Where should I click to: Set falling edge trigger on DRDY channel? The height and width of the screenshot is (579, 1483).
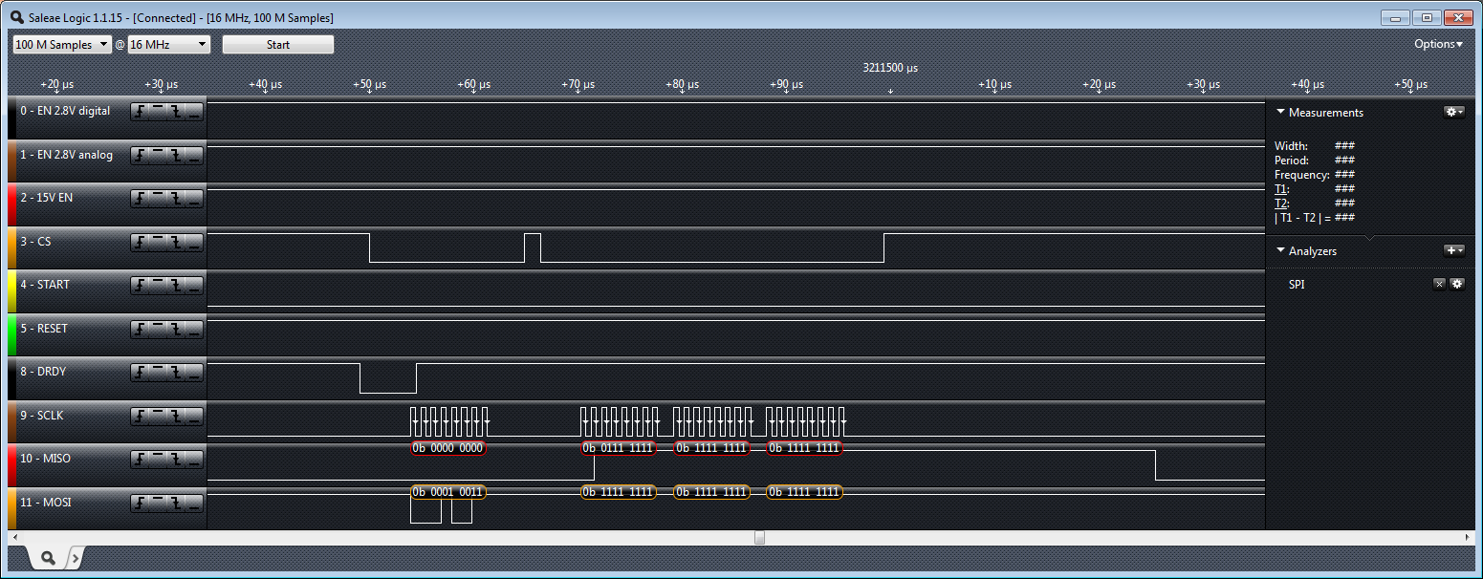177,372
